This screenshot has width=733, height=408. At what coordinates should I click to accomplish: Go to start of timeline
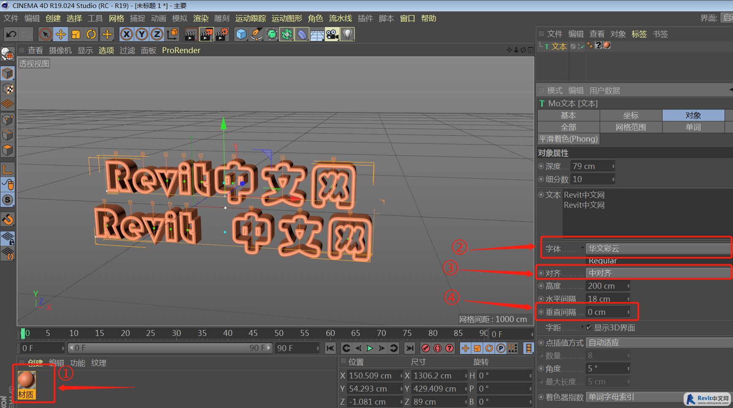(330, 348)
